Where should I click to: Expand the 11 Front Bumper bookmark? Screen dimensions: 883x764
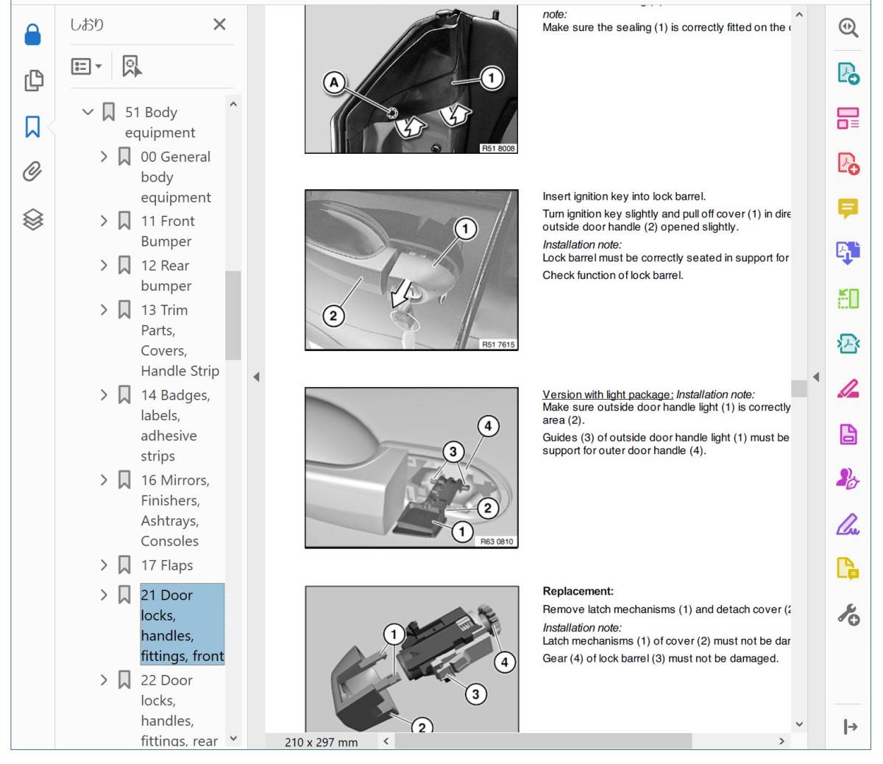tap(104, 221)
